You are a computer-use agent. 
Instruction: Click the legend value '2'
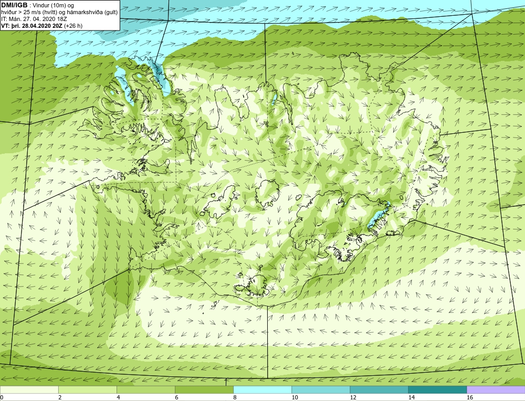(x=60, y=397)
